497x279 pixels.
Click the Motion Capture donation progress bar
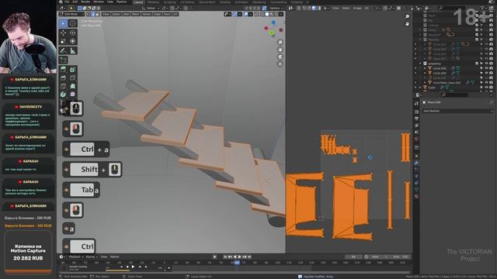pos(28,271)
